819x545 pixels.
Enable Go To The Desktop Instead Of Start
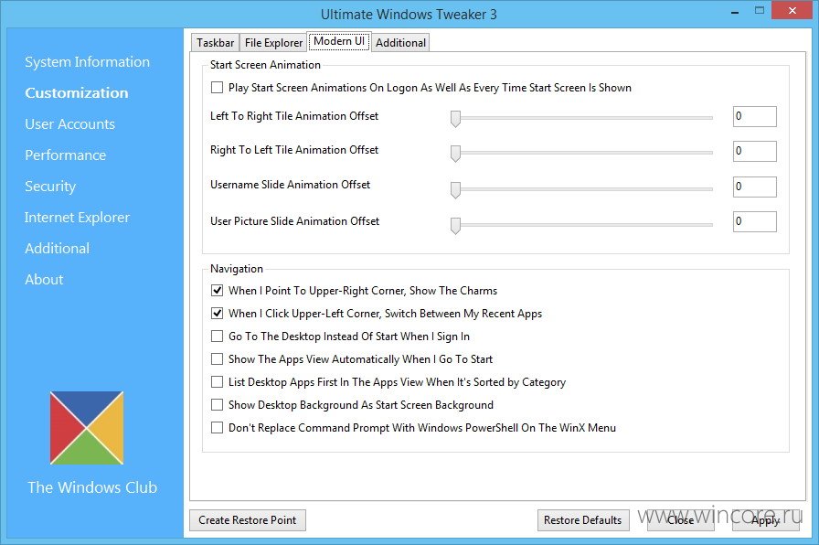pyautogui.click(x=217, y=337)
